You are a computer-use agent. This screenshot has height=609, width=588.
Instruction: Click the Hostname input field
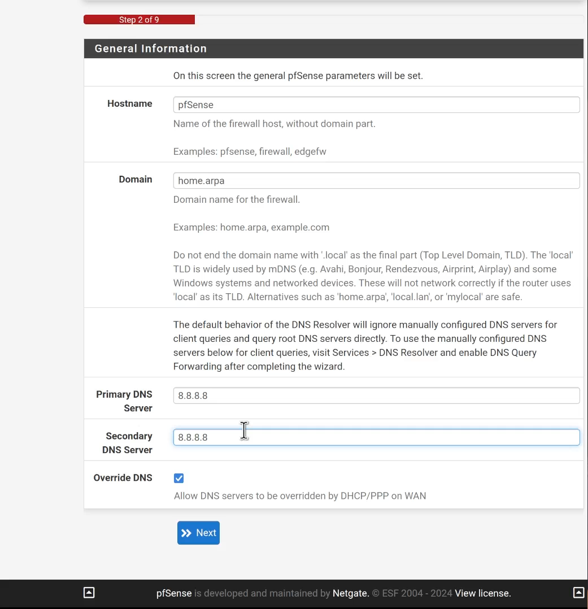coord(376,105)
